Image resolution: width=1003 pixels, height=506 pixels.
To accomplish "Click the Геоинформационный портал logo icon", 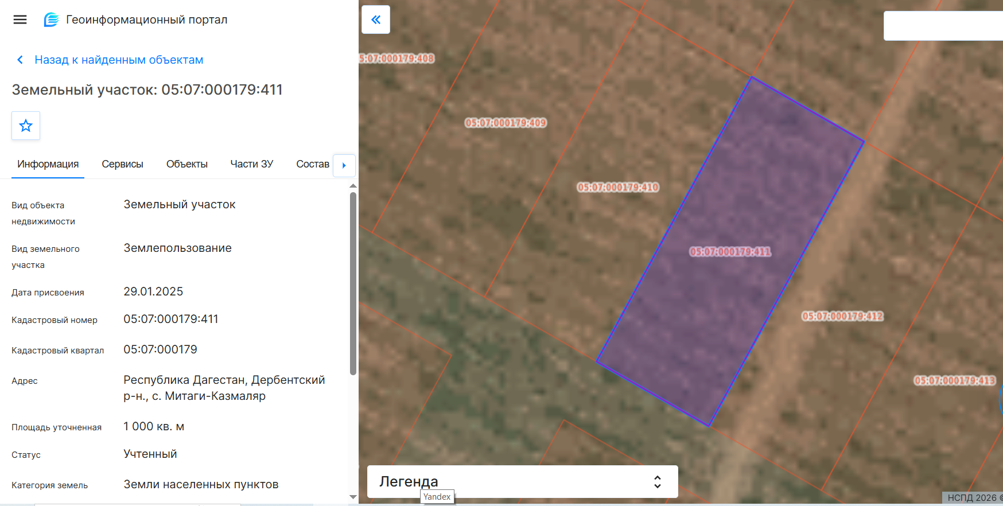I will click(52, 20).
